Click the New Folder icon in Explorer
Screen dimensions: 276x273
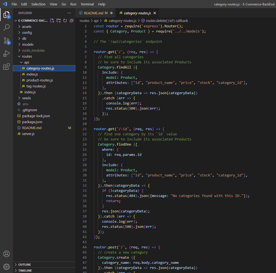[x=58, y=20]
